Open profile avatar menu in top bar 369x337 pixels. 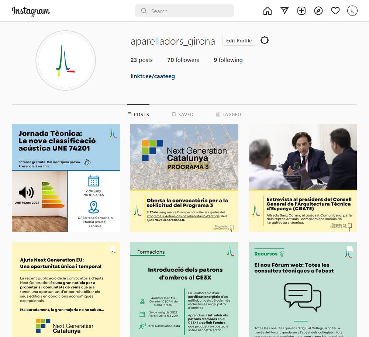click(352, 11)
